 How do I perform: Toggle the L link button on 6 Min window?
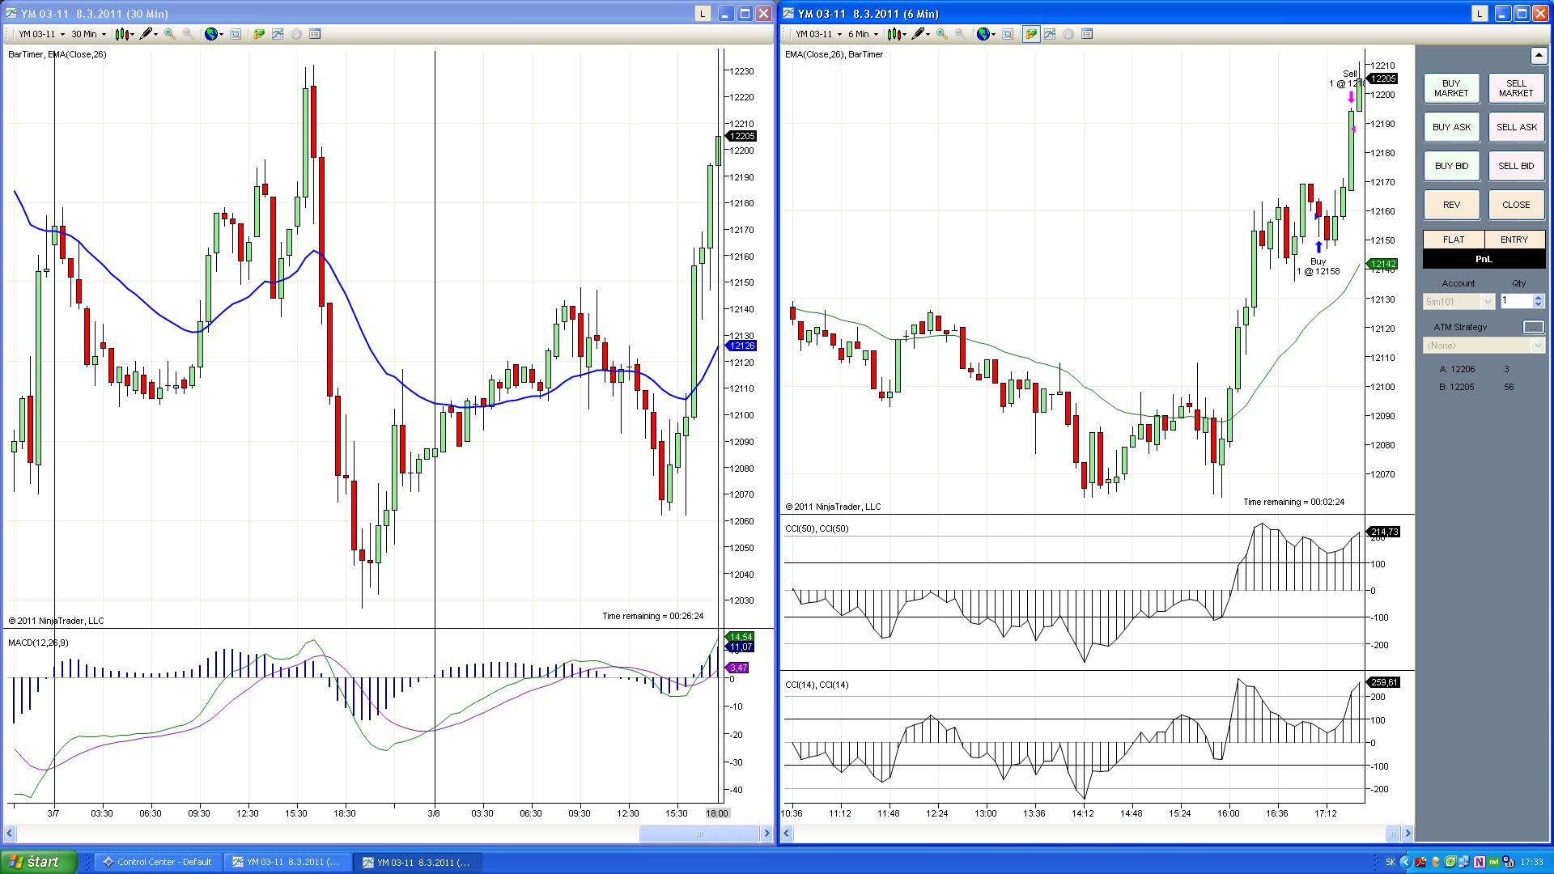point(1479,14)
